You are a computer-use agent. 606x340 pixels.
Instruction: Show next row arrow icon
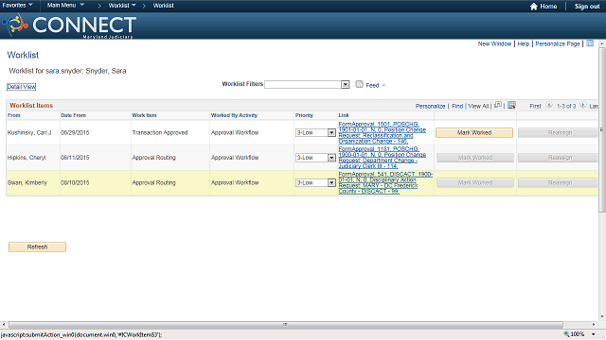[583, 105]
